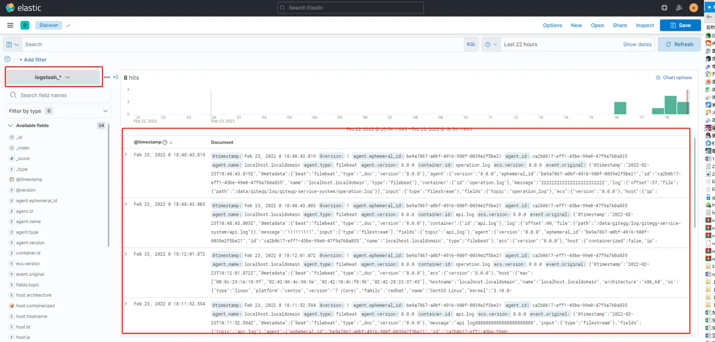Select container.id field
Screen dimensions: 715x342
click(28, 253)
